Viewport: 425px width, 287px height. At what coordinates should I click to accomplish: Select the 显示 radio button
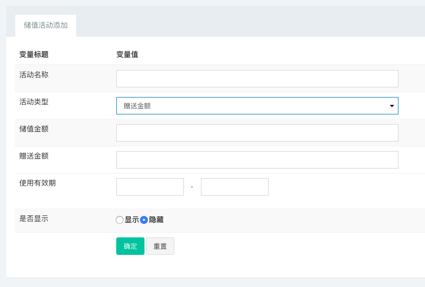(120, 220)
